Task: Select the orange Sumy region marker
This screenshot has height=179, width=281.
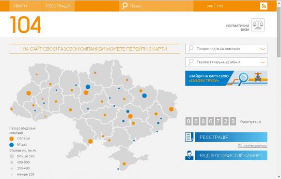Action: pyautogui.click(x=127, y=80)
